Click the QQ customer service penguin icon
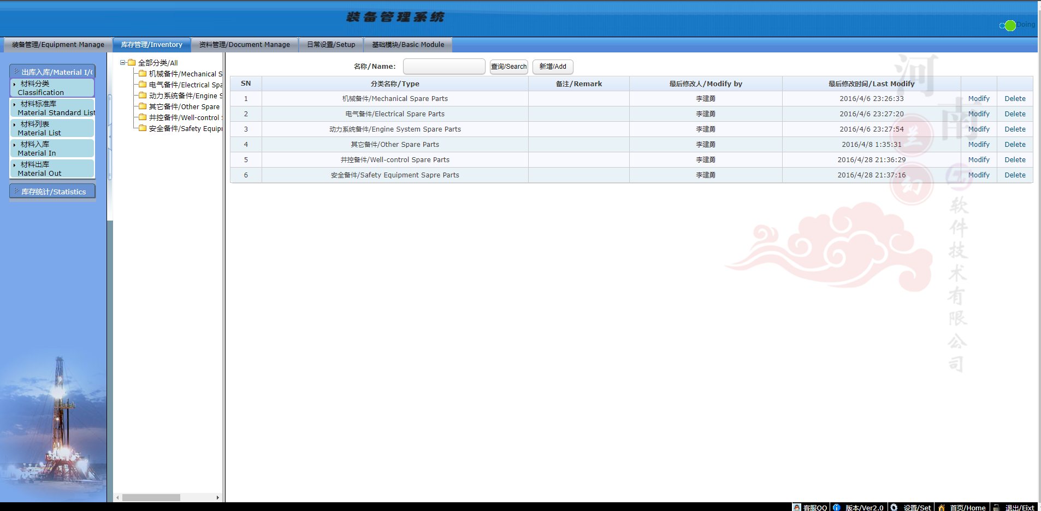 pyautogui.click(x=797, y=507)
